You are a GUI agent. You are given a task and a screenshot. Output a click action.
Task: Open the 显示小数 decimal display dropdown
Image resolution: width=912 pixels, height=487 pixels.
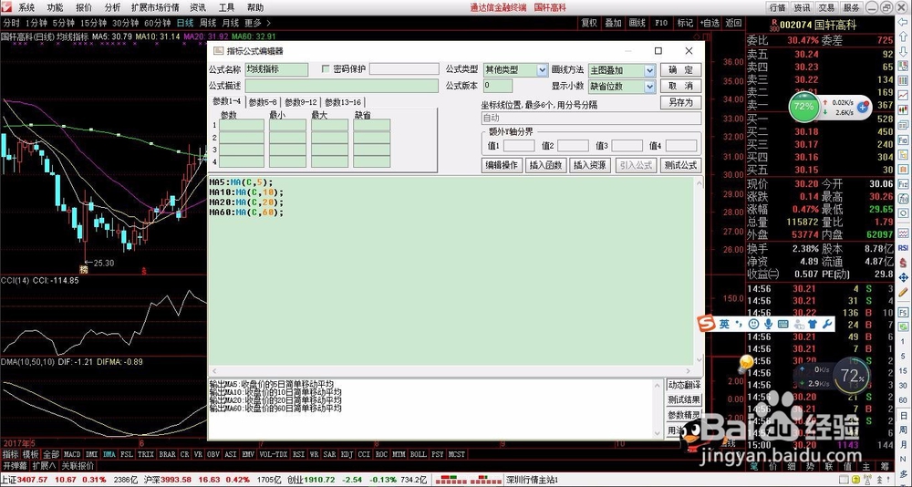[x=649, y=86]
